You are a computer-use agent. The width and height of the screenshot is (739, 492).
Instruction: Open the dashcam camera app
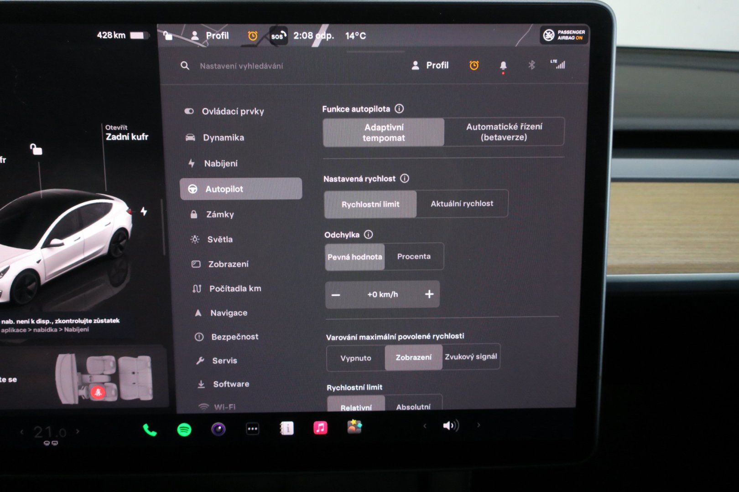click(219, 429)
